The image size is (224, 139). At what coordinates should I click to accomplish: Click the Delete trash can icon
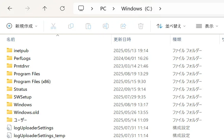click(x=141, y=26)
